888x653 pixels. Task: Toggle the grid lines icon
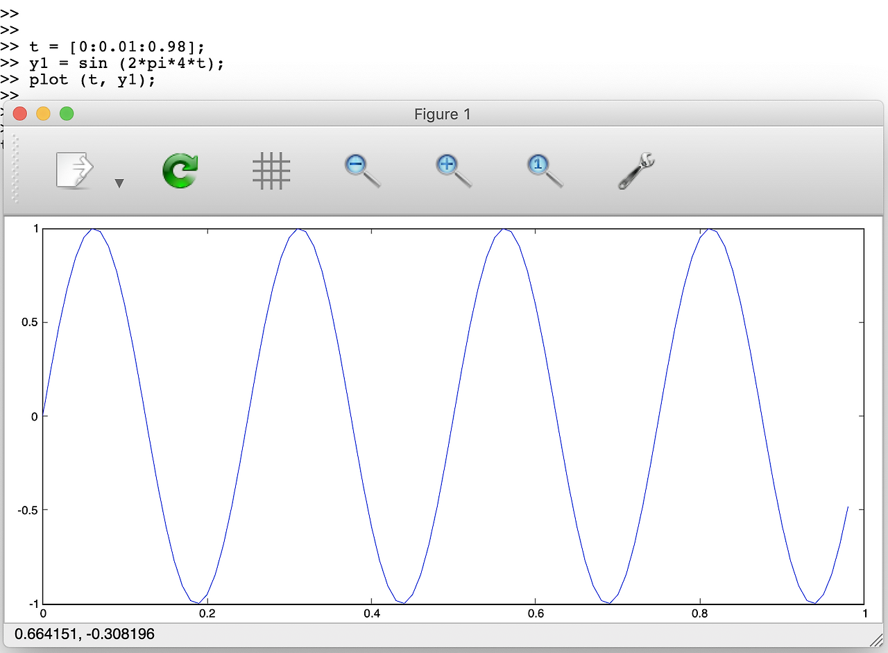tap(271, 171)
